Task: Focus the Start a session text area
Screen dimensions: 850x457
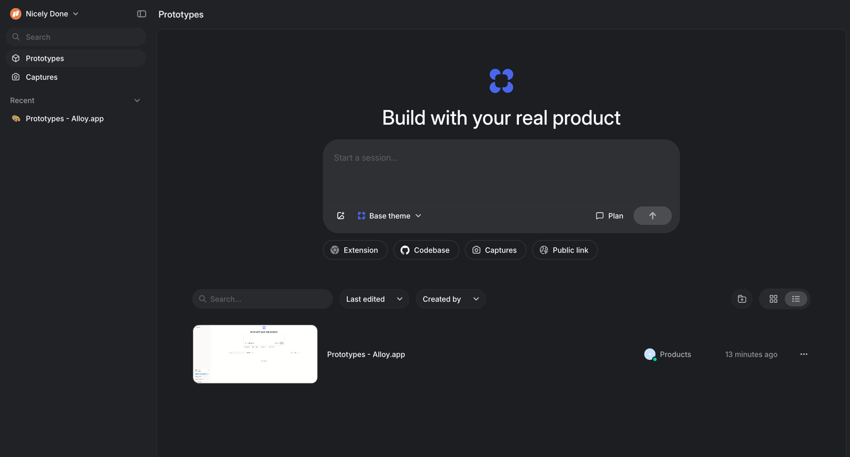Action: (x=501, y=171)
